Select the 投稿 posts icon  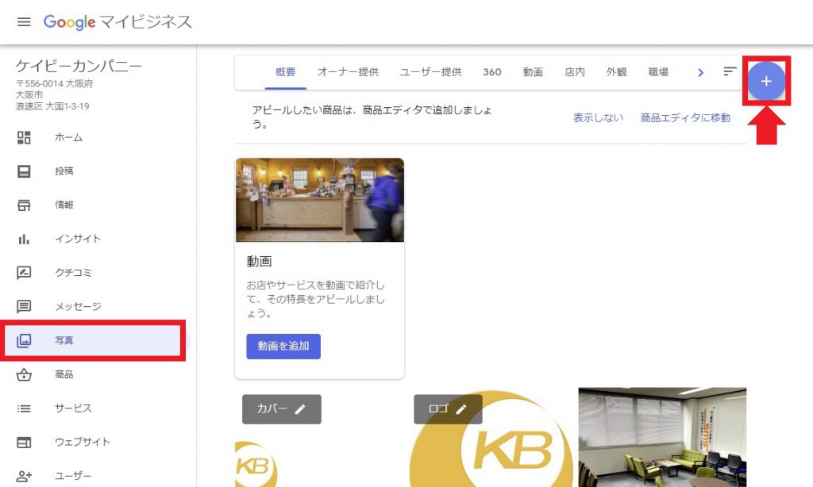click(x=24, y=171)
